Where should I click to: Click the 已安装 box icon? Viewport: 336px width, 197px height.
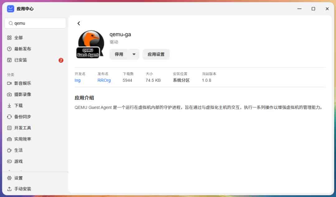click(9, 60)
